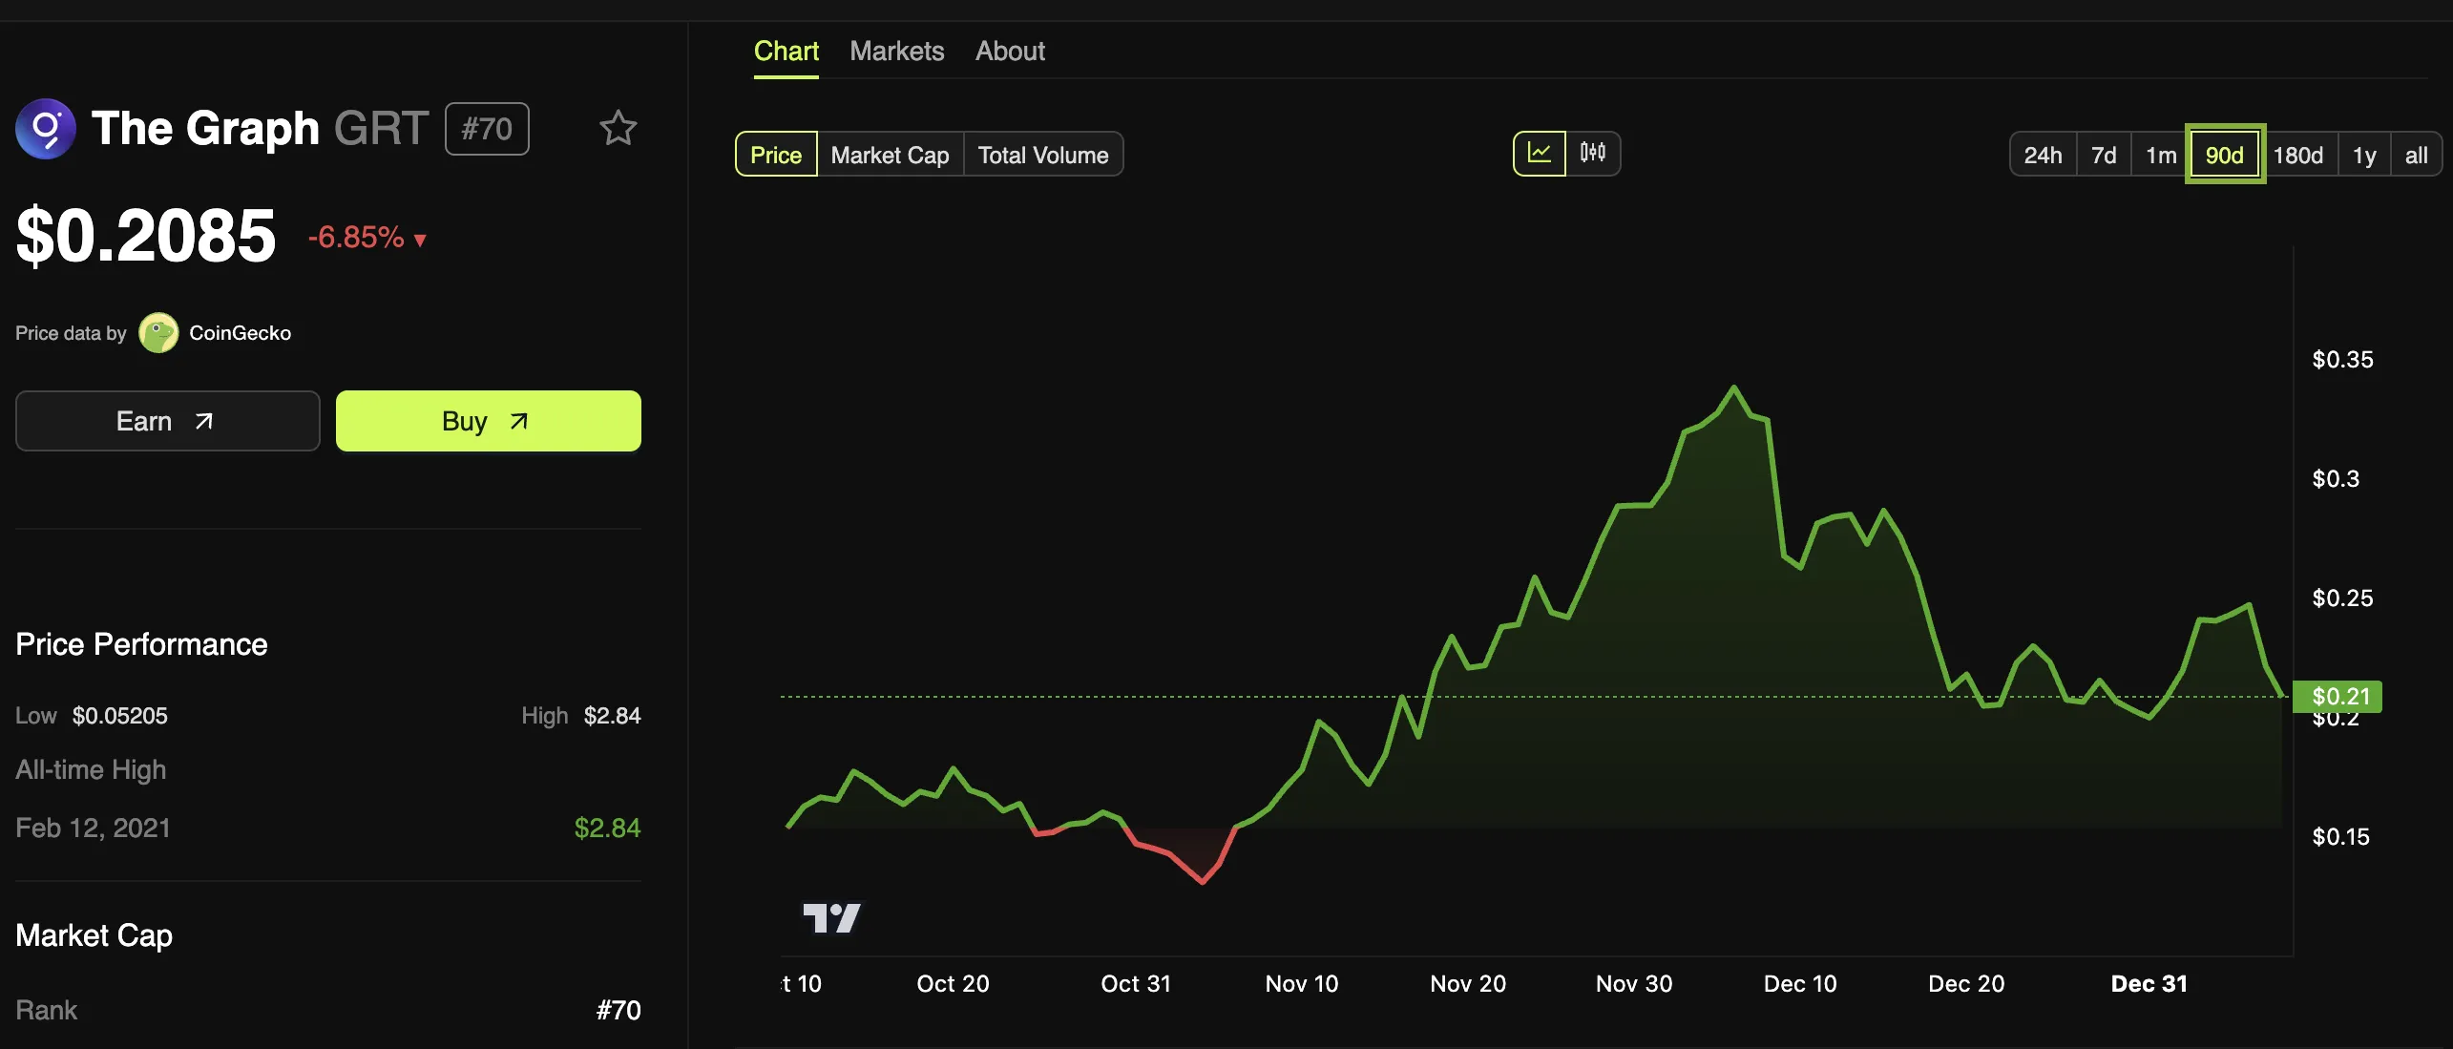Click the #70 rank badge
2453x1049 pixels.
coord(487,129)
